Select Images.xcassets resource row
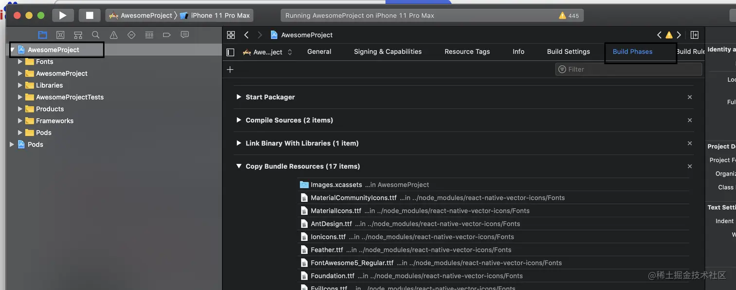This screenshot has height=290, width=736. (x=494, y=185)
